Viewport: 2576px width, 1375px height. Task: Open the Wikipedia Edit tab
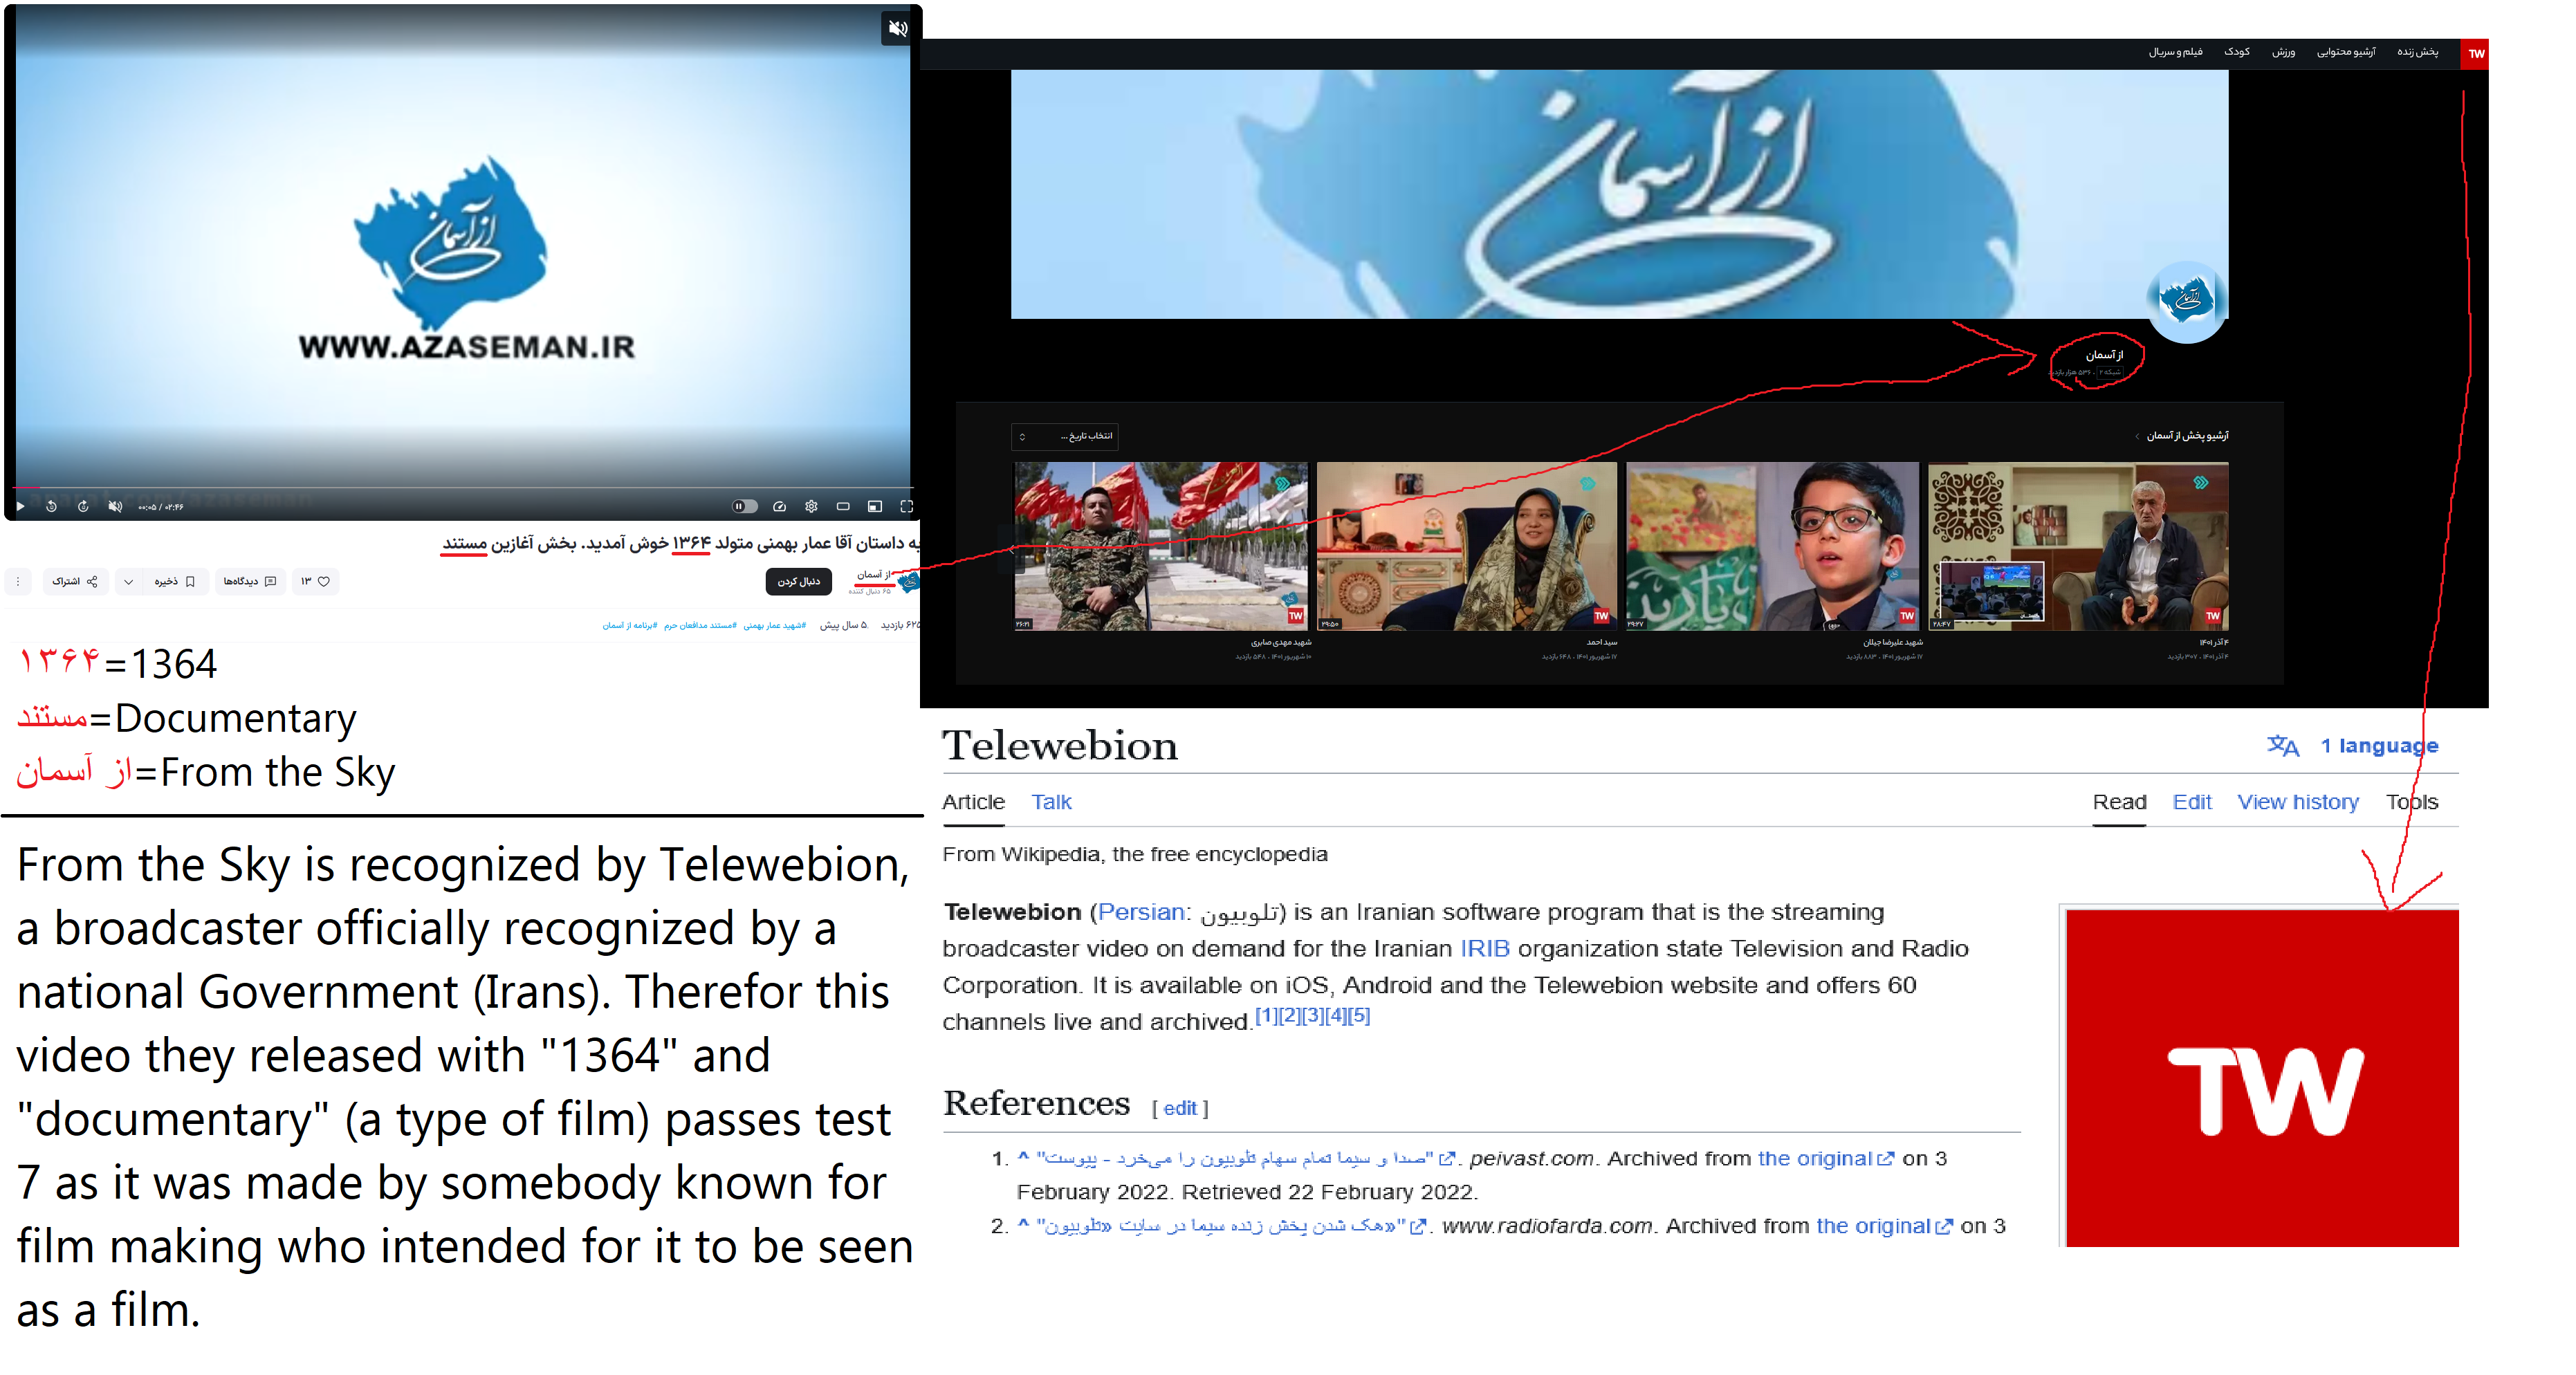point(2192,802)
